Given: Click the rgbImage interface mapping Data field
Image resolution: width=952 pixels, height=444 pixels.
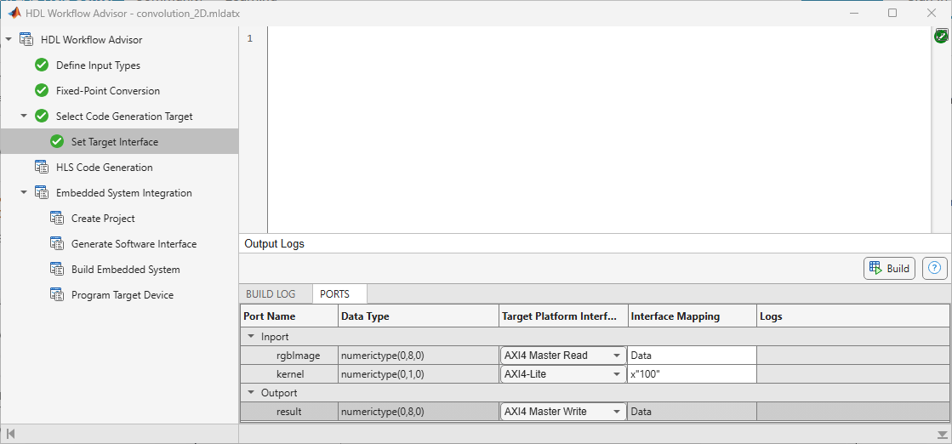Looking at the screenshot, I should click(x=693, y=356).
